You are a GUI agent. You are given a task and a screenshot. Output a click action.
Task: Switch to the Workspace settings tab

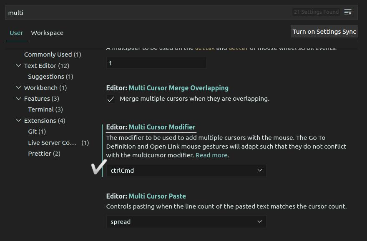47,33
